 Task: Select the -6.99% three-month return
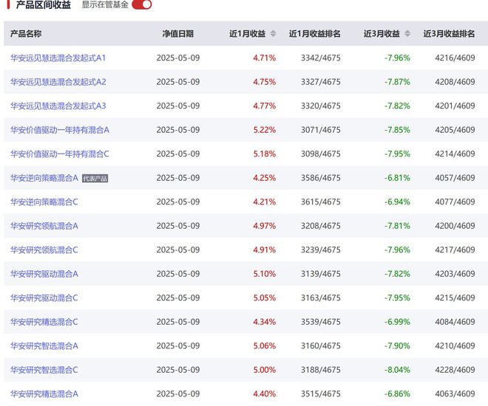pyautogui.click(x=398, y=322)
